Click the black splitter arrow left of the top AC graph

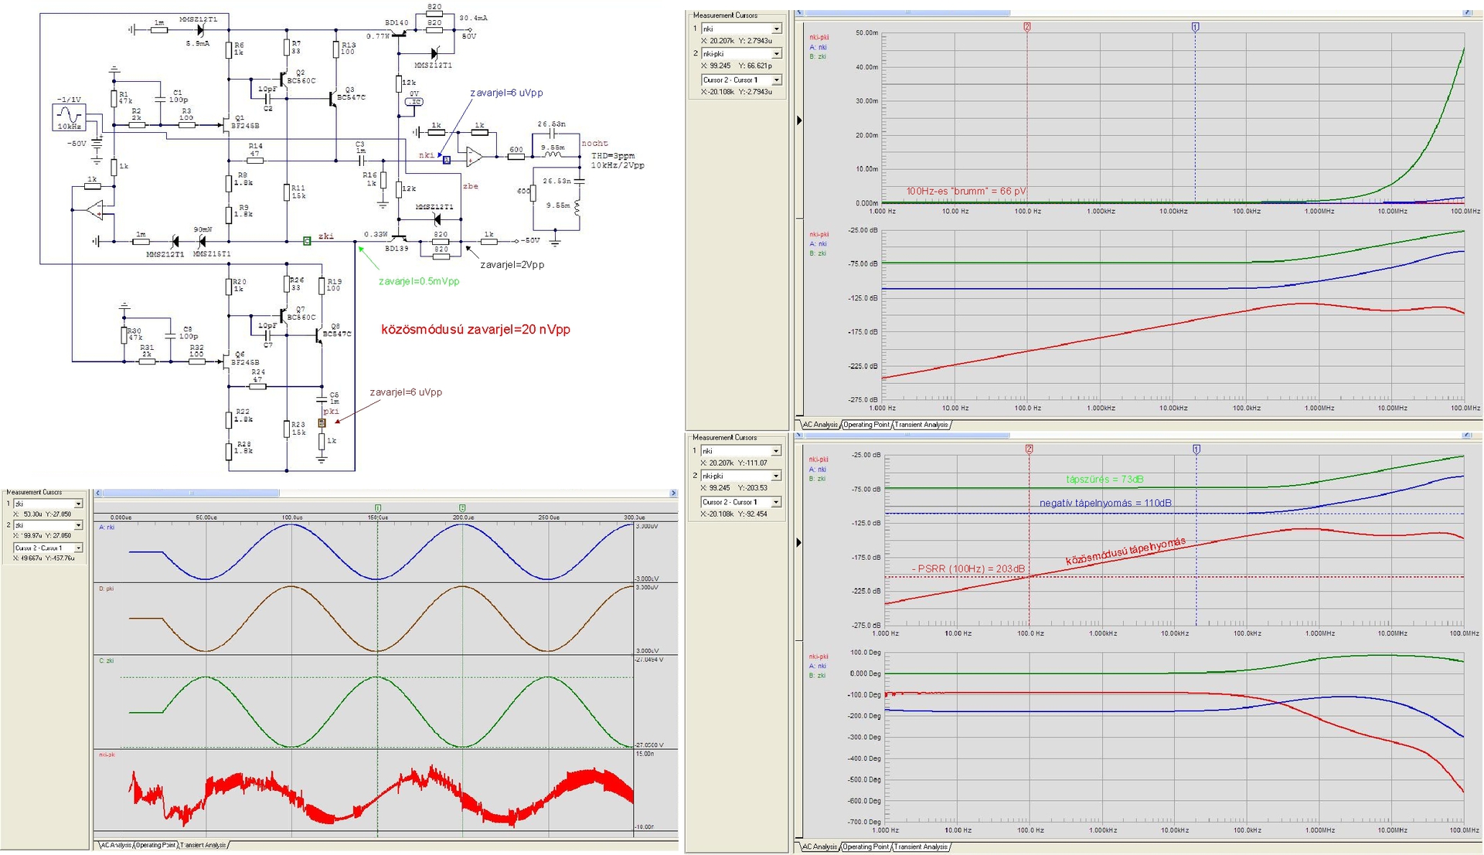coord(799,120)
